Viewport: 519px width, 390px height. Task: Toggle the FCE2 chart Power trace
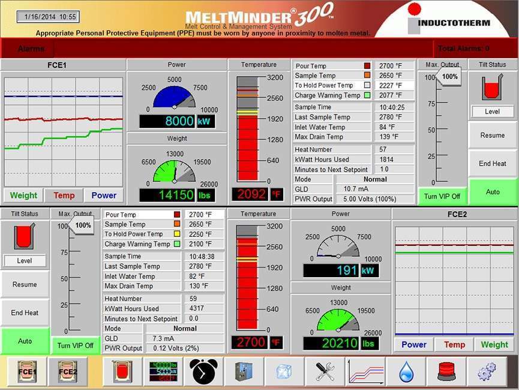[414, 344]
